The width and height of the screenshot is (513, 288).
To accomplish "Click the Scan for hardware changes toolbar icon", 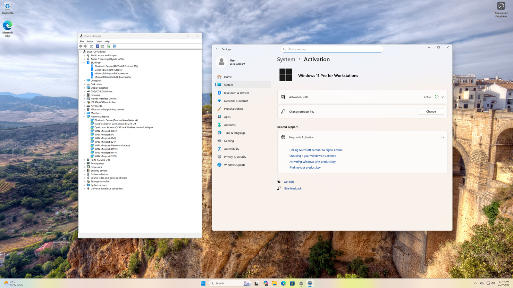I will [114, 46].
